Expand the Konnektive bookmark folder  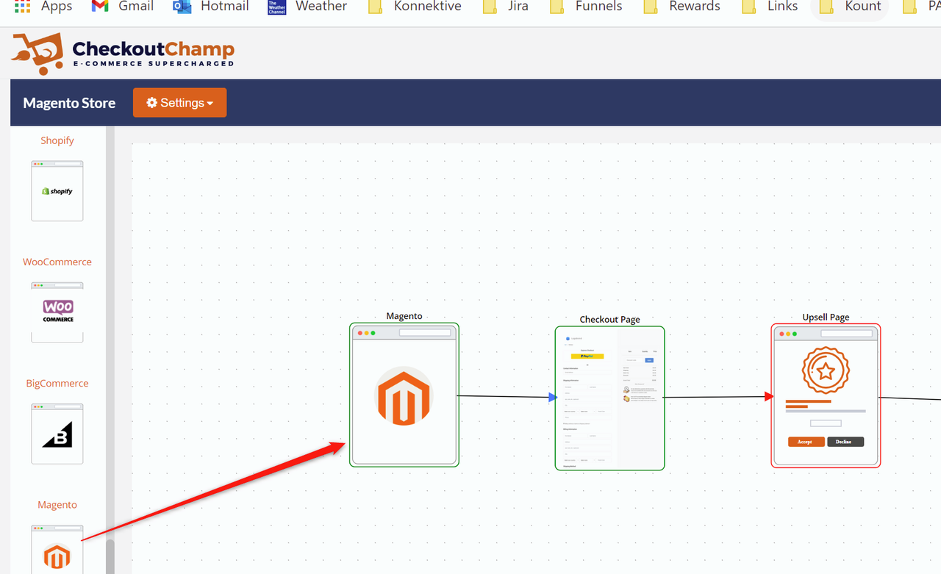pos(414,7)
